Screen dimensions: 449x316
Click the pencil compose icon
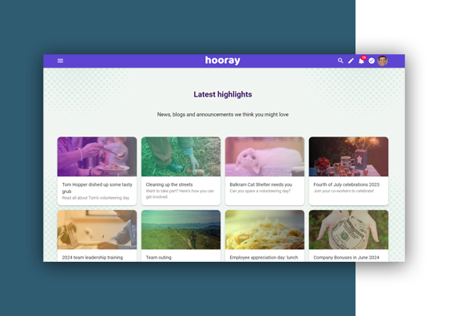click(x=351, y=61)
